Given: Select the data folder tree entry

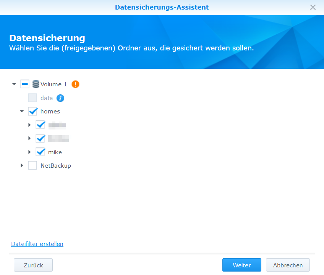Looking at the screenshot, I should click(x=46, y=98).
